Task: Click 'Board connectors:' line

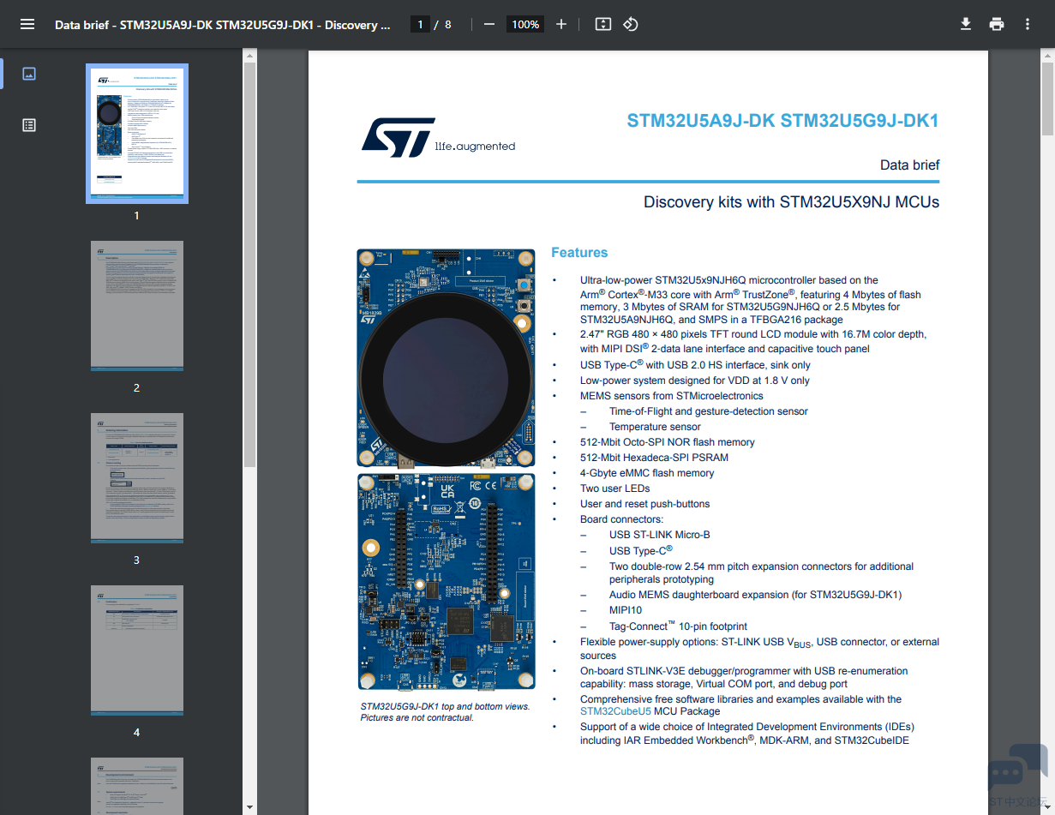Action: [621, 519]
